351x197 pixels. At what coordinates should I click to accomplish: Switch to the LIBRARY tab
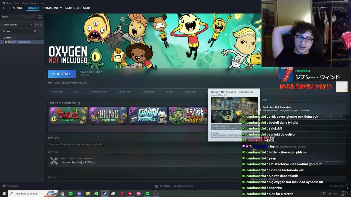(33, 8)
